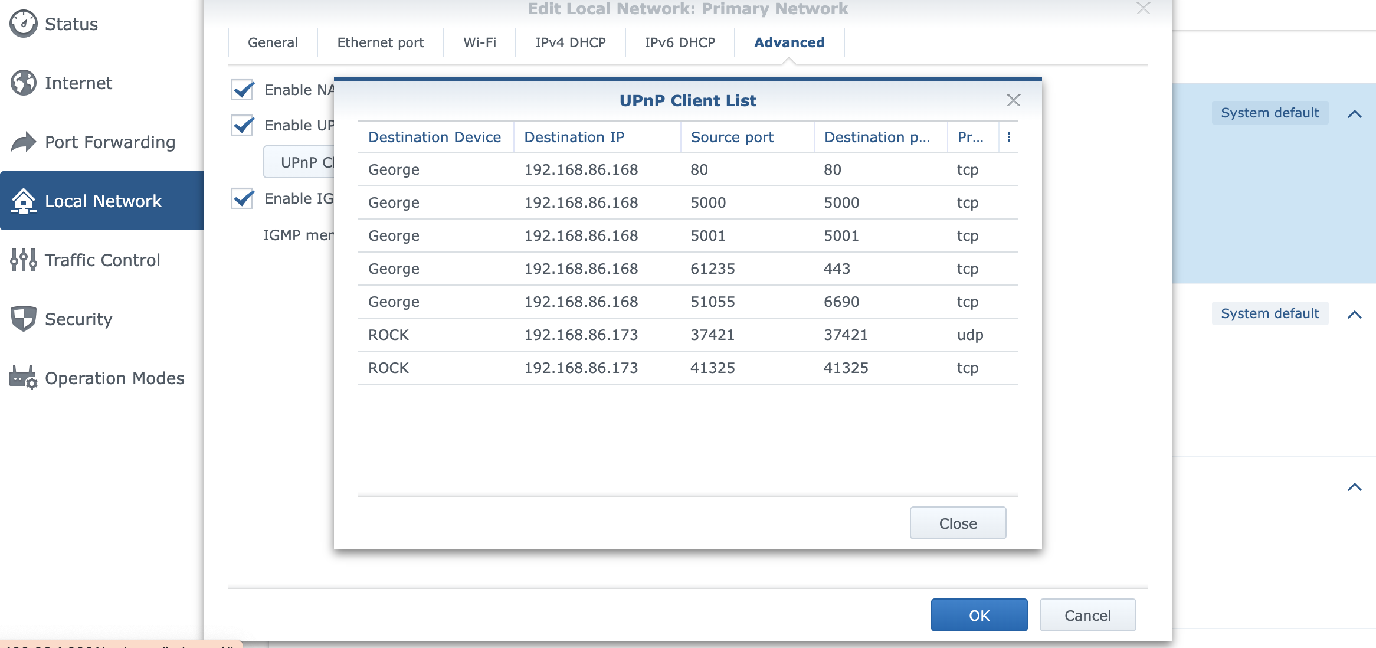The image size is (1376, 648).
Task: Open column options three-dot menu
Action: tap(1009, 138)
